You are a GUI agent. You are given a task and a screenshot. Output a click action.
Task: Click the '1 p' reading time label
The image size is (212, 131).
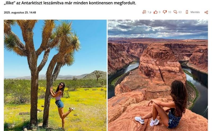149,12
